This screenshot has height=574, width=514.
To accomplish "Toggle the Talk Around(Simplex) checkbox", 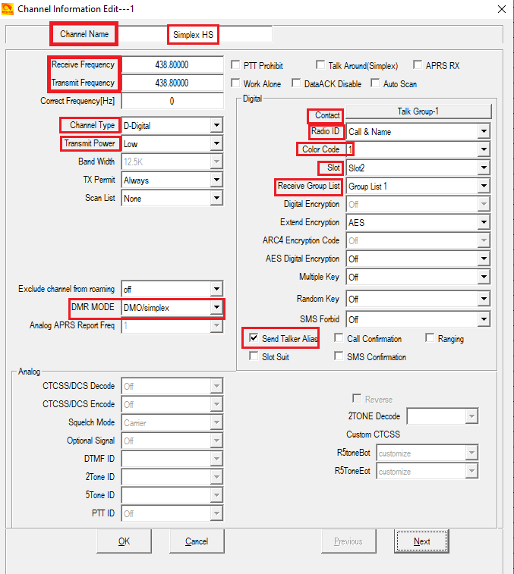I will click(320, 65).
